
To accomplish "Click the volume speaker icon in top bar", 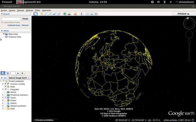I will pos(158,2).
